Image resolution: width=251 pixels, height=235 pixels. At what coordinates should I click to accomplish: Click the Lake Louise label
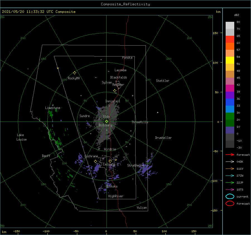click(21, 137)
